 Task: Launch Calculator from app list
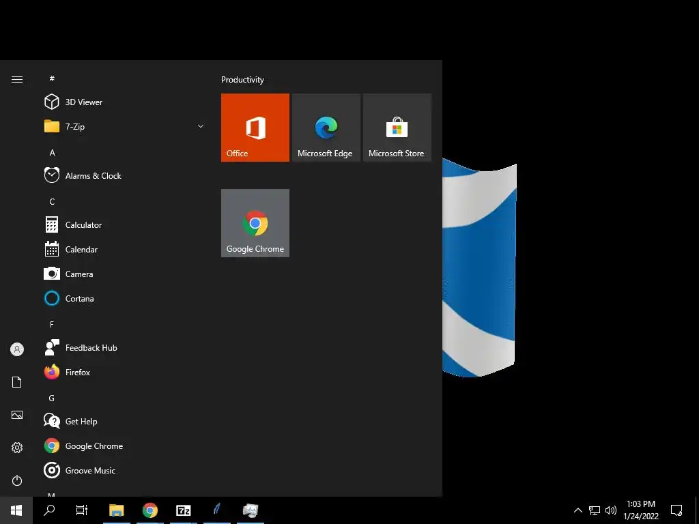click(x=124, y=225)
